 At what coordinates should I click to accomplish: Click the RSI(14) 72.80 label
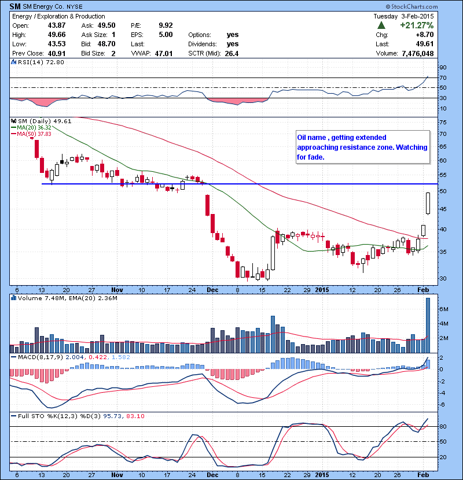[x=41, y=62]
